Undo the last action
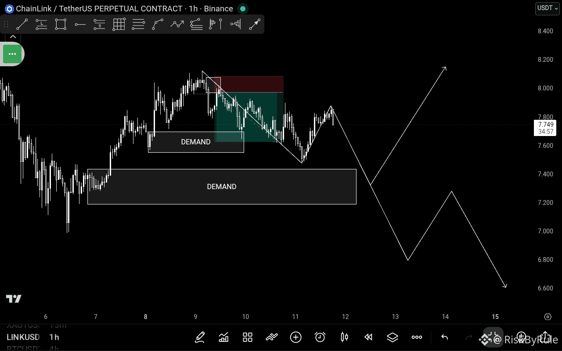Screen dimensions: 562x351 pyautogui.click(x=444, y=337)
